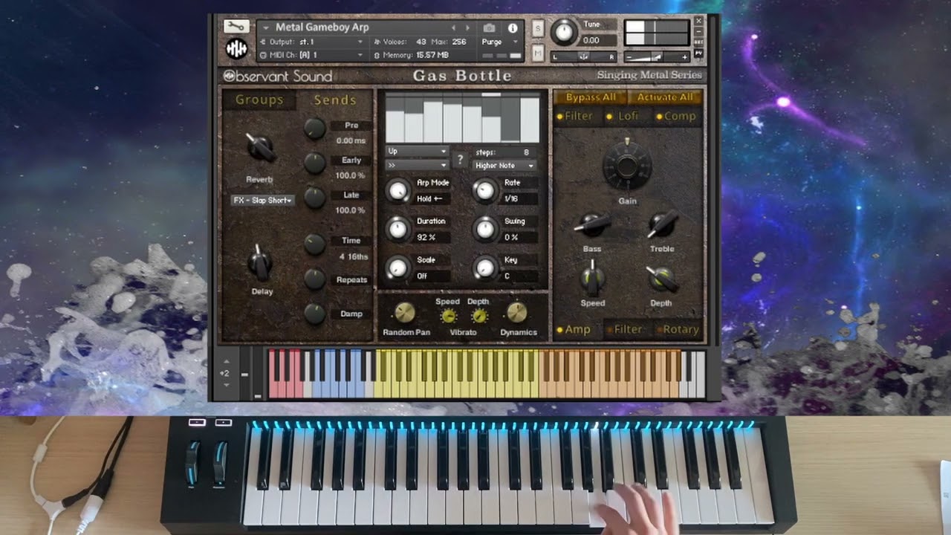The height and width of the screenshot is (535, 951).
Task: Expand the Metal Gameboy Arp preset menu
Action: pos(265,28)
